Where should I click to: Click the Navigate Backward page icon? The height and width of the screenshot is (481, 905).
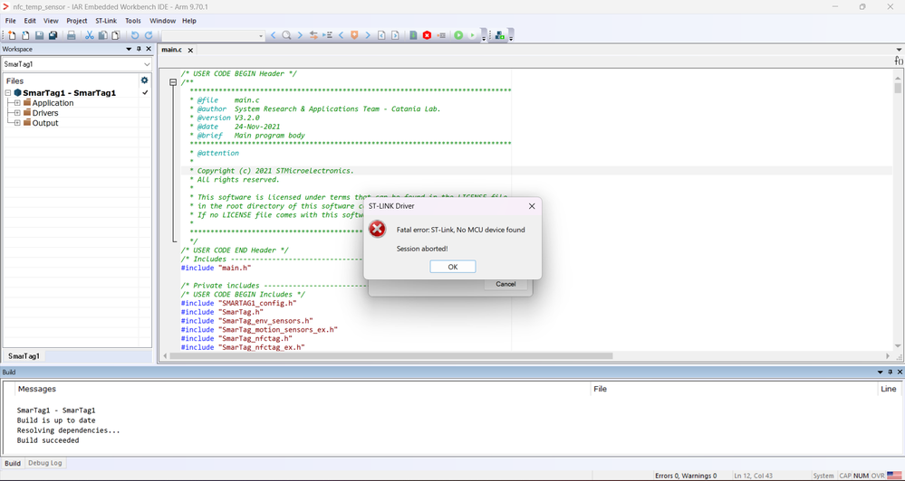[381, 35]
